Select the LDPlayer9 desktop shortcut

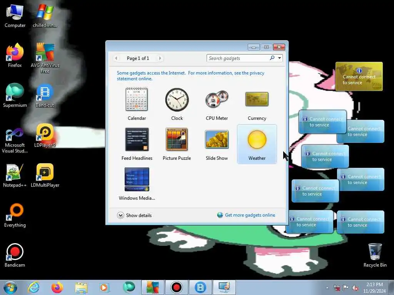coord(45,136)
